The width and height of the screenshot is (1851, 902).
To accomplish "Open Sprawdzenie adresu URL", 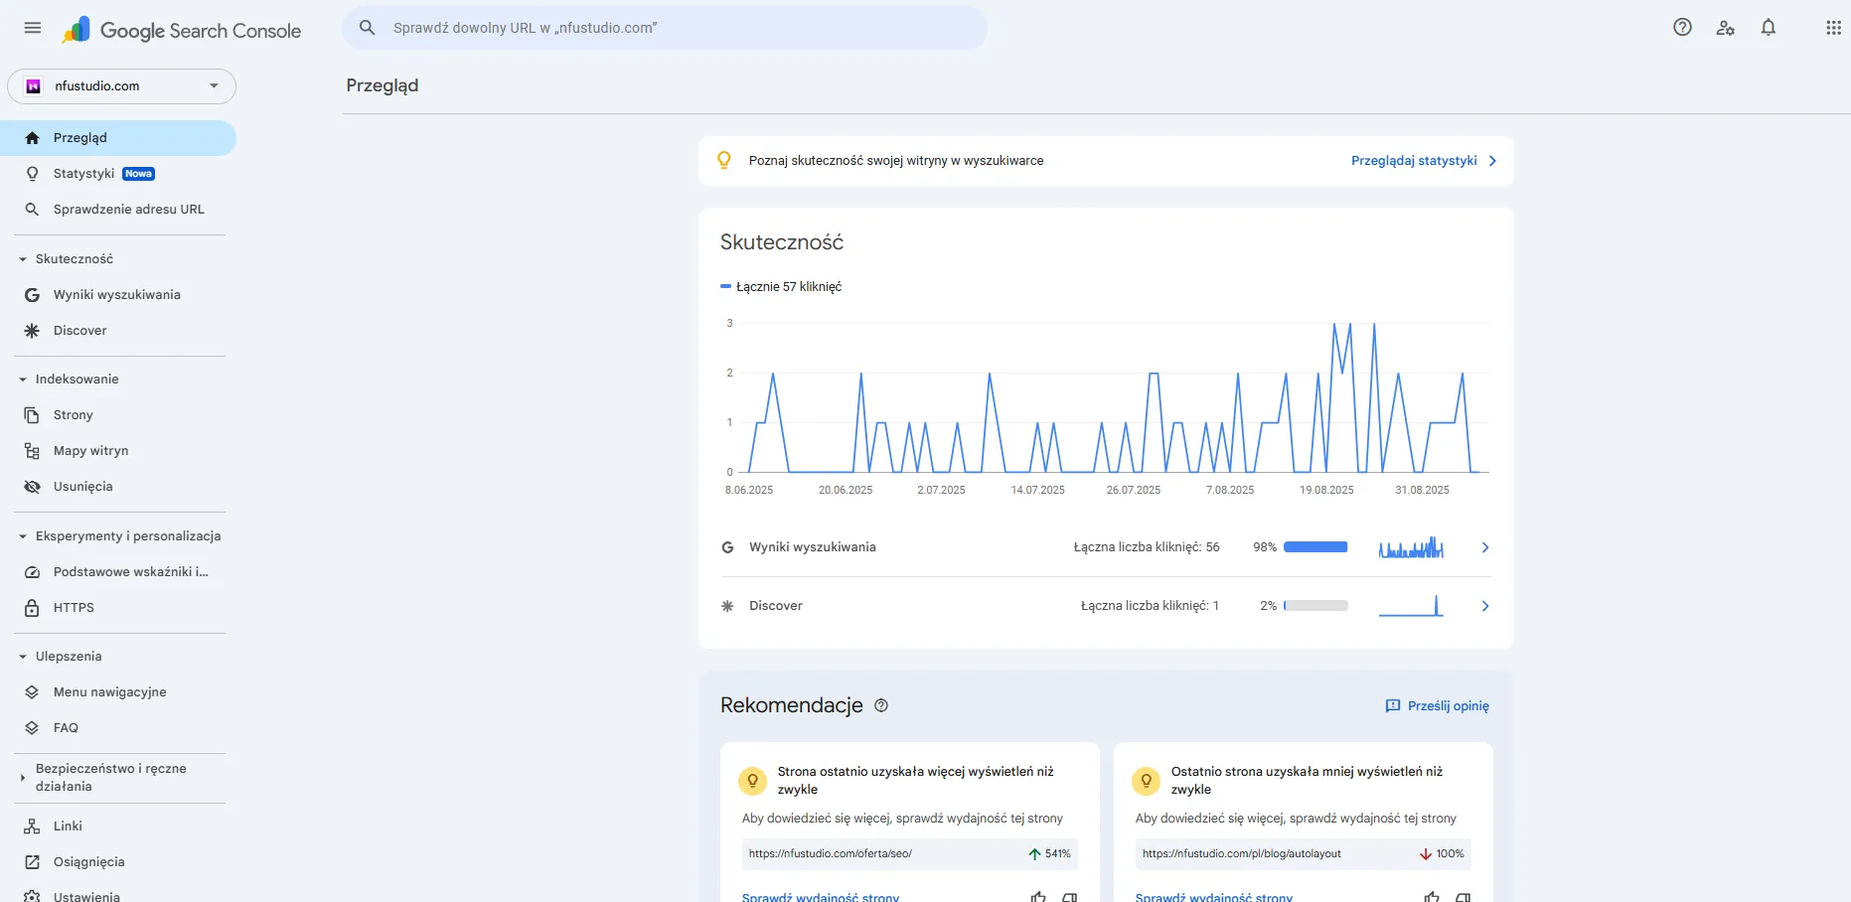I will click(x=128, y=209).
